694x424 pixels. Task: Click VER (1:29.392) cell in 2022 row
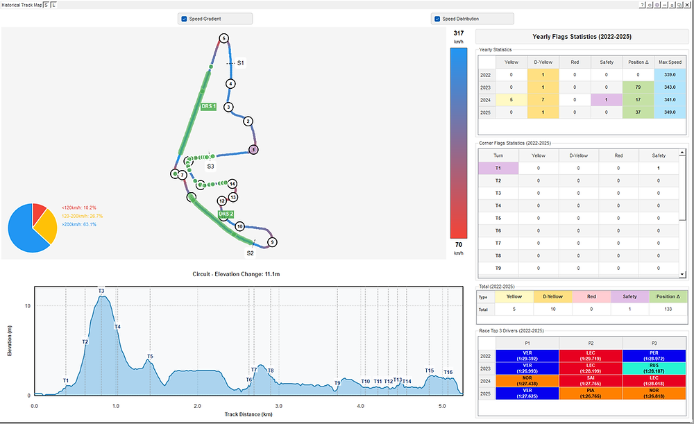[x=527, y=356]
